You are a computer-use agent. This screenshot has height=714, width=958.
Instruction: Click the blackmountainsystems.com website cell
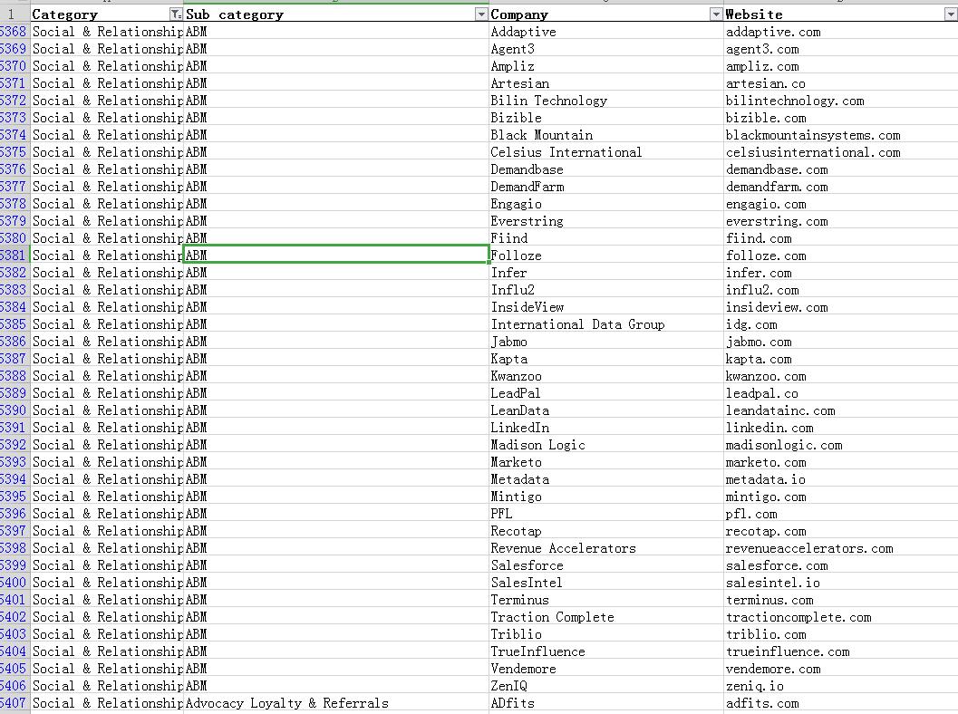(841, 135)
